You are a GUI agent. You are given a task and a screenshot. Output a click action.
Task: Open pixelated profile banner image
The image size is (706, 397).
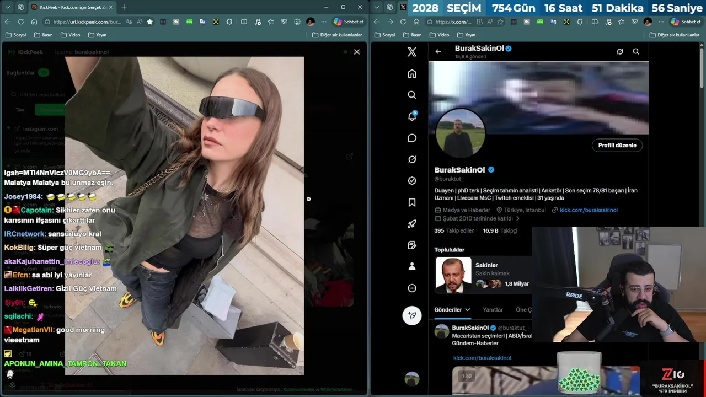pyautogui.click(x=538, y=98)
